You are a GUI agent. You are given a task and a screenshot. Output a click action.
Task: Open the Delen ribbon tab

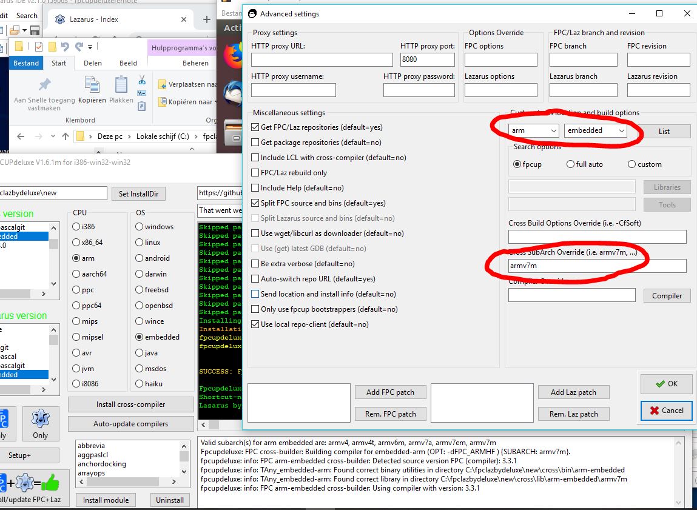click(x=93, y=63)
